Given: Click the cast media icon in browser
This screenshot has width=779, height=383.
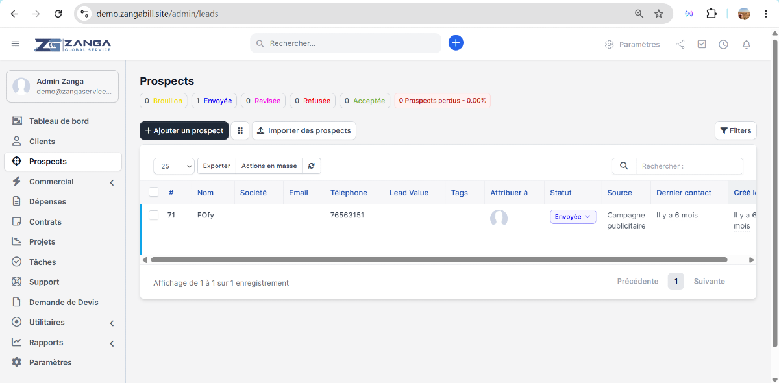Looking at the screenshot, I should pyautogui.click(x=689, y=14).
